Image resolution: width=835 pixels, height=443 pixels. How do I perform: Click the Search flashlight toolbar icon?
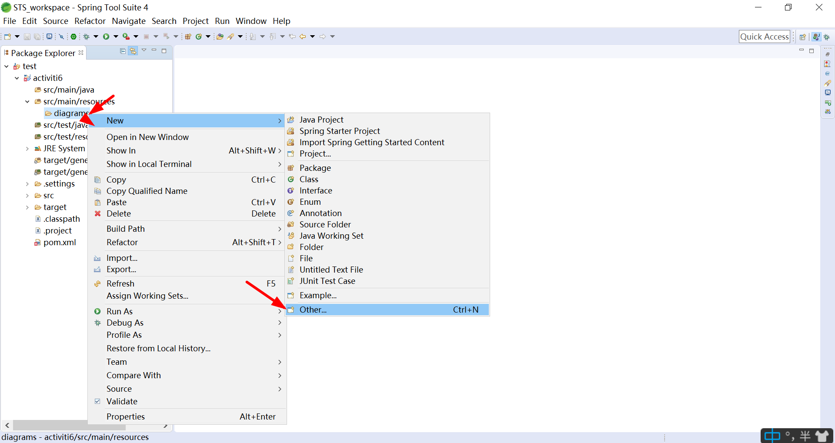point(230,37)
